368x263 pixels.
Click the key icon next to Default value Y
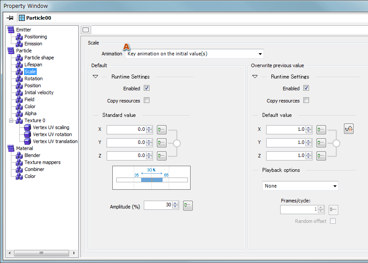(x=321, y=143)
